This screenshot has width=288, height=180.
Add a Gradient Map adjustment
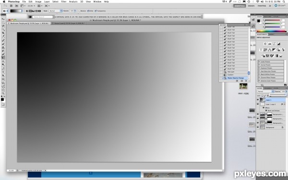coord(276,56)
